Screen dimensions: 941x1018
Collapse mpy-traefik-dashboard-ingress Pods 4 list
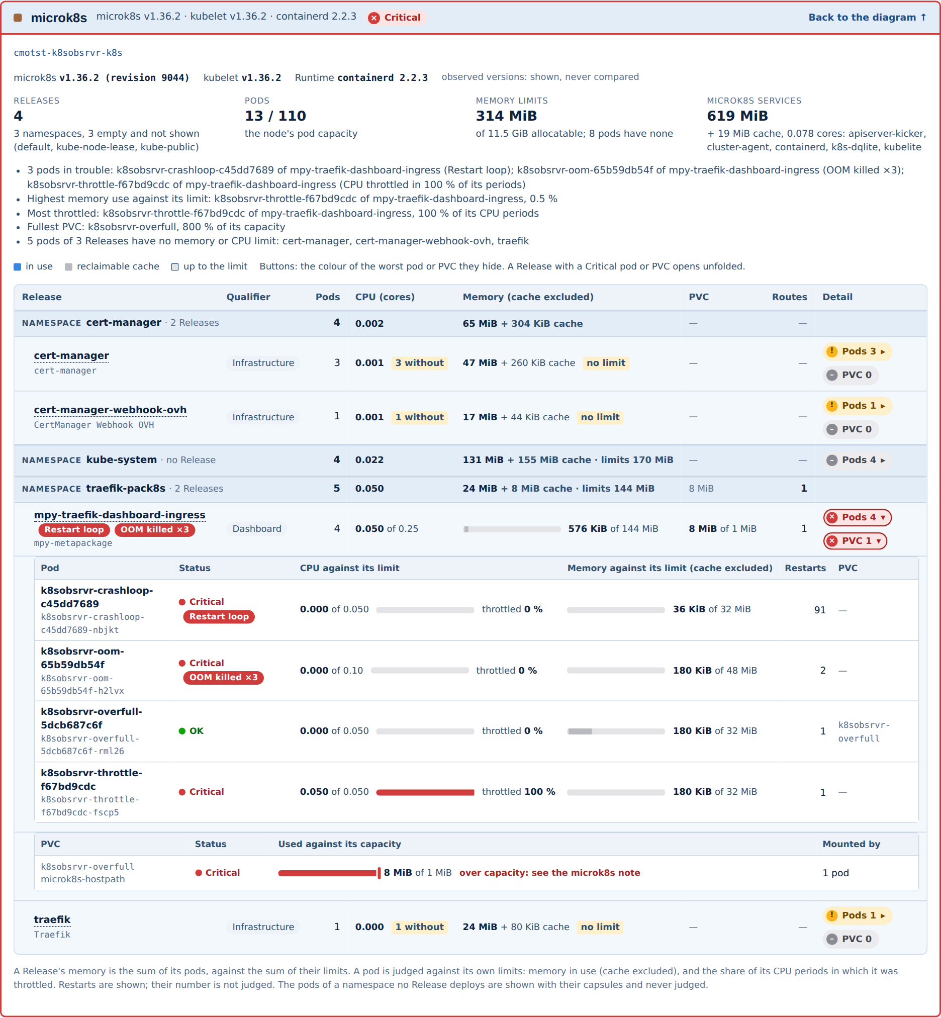point(857,517)
